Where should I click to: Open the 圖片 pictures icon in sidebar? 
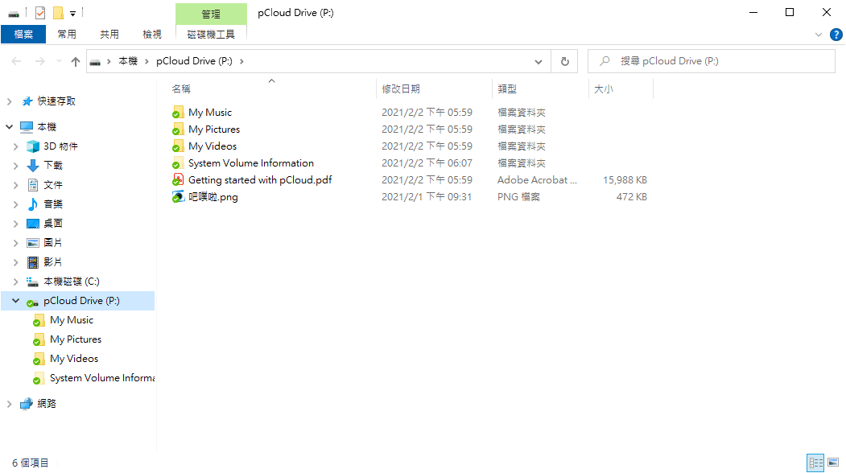point(33,243)
